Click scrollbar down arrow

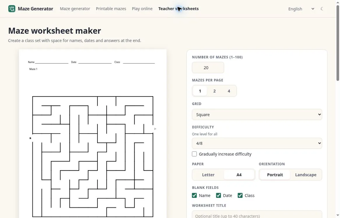tap(338, 215)
